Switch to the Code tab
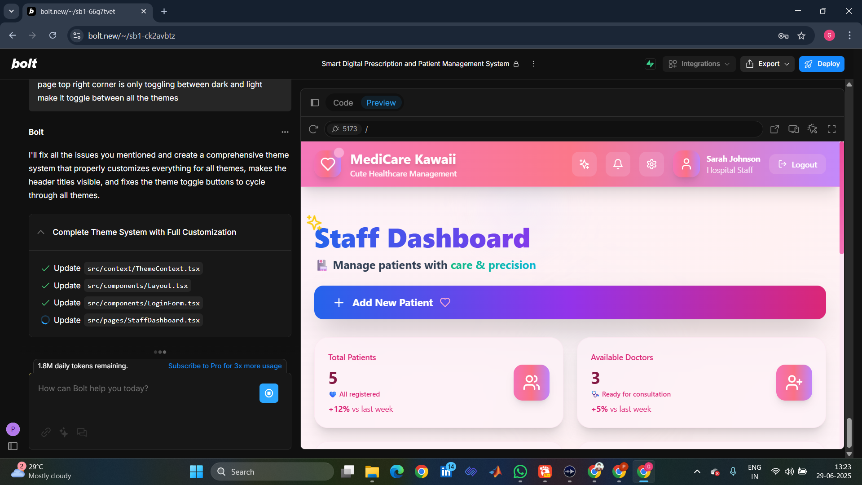 click(x=343, y=103)
